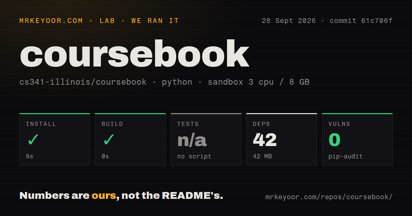Click the BUILD label

click(x=112, y=124)
